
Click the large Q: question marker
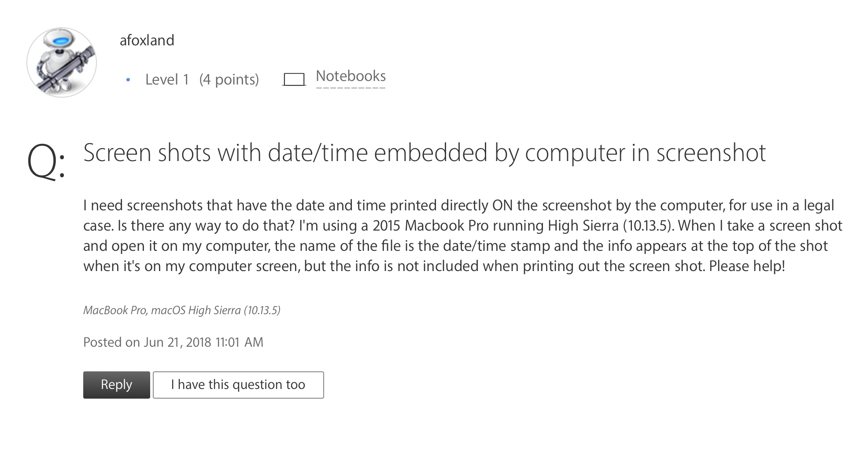[x=46, y=161]
